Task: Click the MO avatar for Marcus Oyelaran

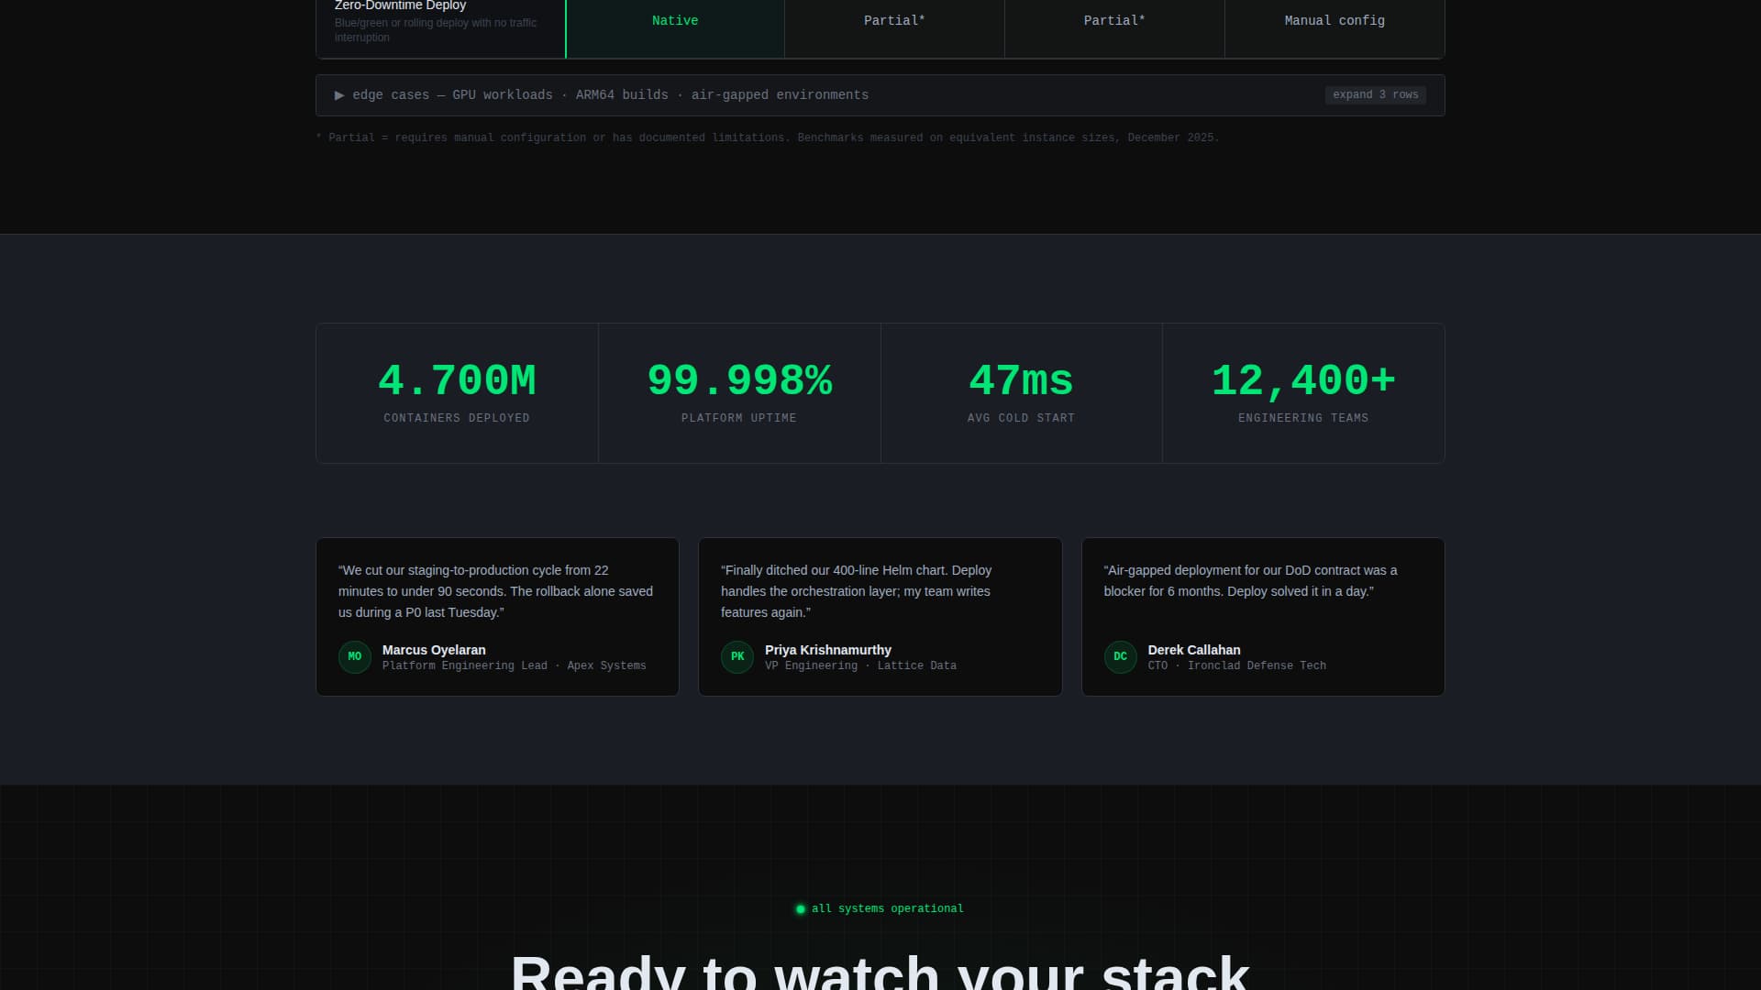Action: (x=355, y=657)
